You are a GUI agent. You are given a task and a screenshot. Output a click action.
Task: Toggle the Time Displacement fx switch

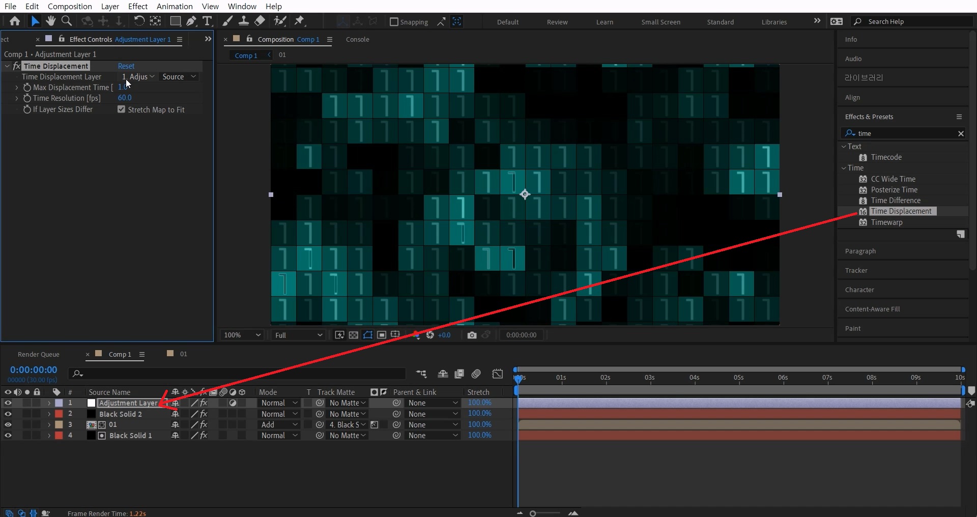16,66
